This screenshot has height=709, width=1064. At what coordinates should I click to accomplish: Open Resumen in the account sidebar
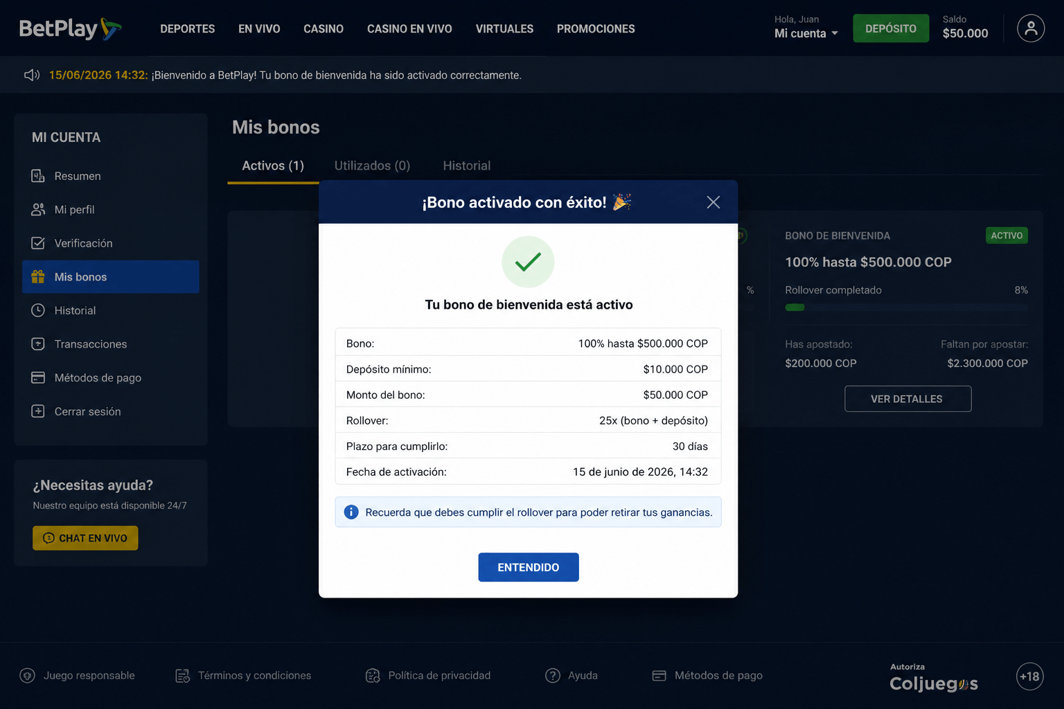point(111,176)
